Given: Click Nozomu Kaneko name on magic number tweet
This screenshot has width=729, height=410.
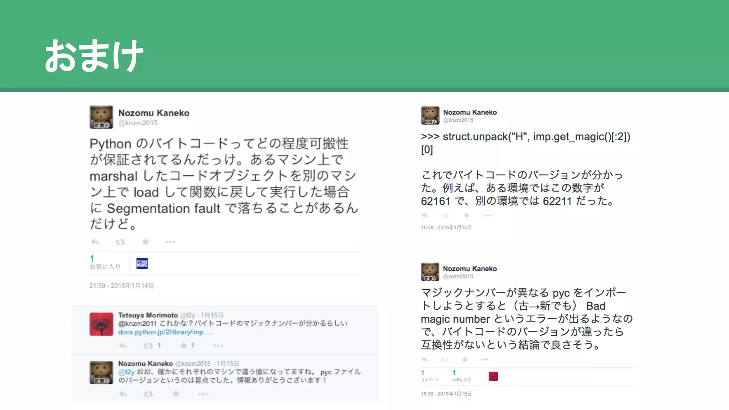Looking at the screenshot, I should [470, 269].
